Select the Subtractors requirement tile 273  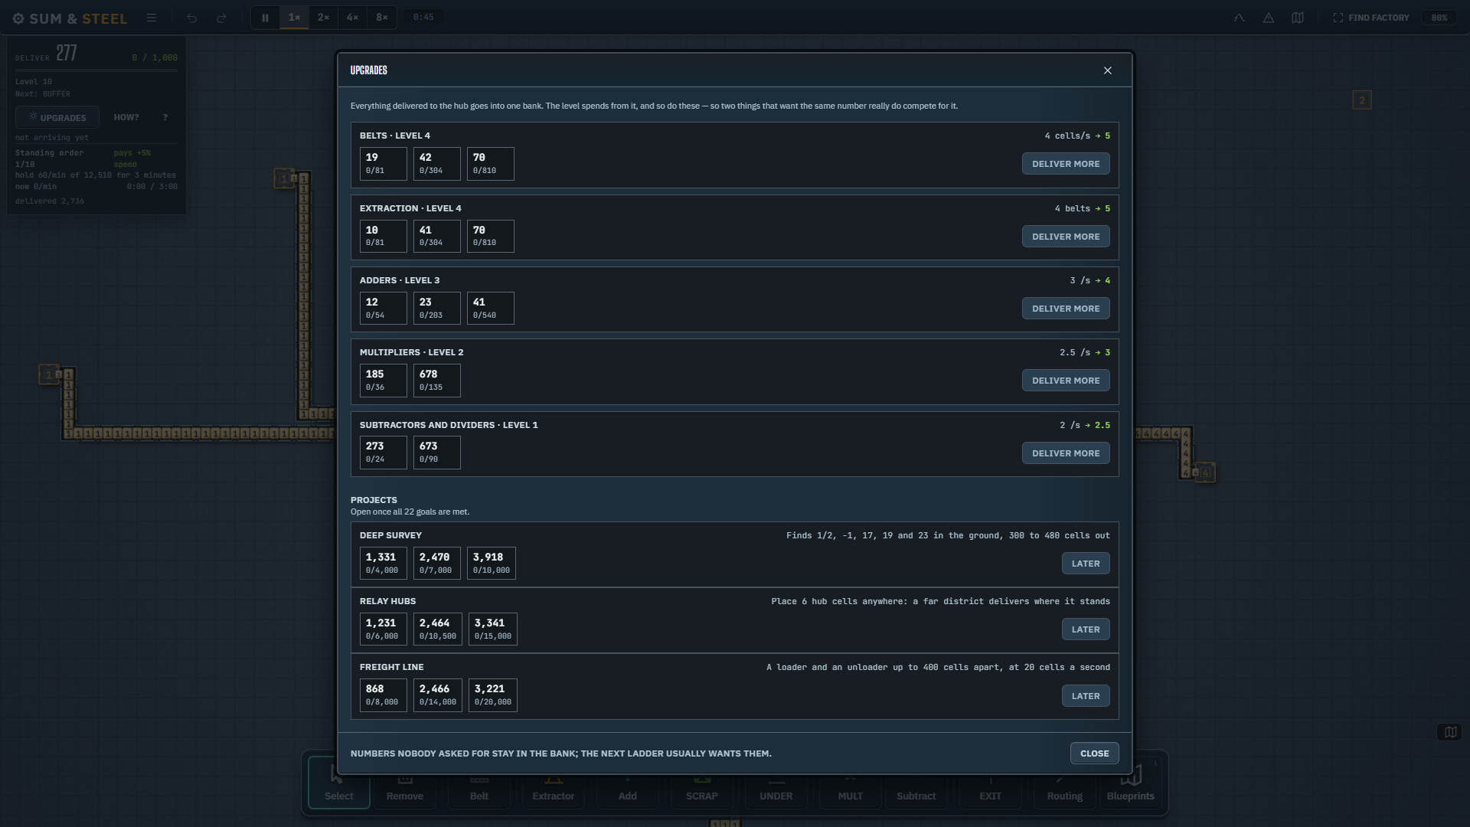384,453
